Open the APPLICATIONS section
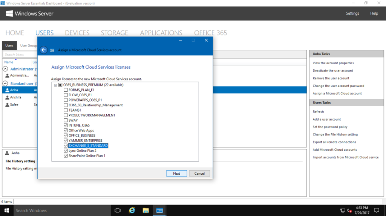Viewport: 386px width, 216px height. point(161,33)
